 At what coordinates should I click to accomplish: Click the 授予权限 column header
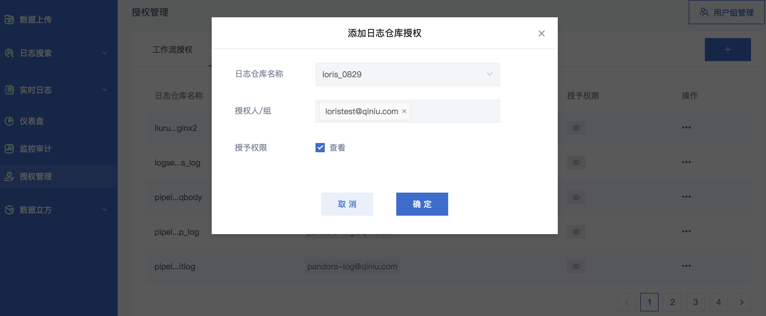click(583, 96)
